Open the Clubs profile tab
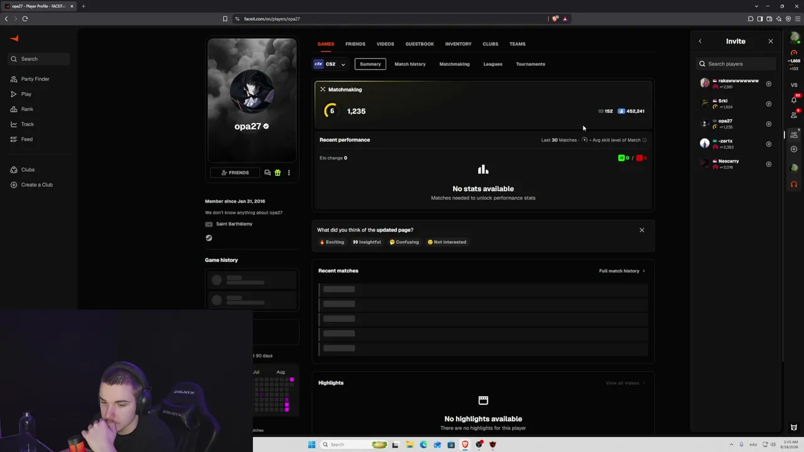The image size is (804, 452). coord(490,44)
